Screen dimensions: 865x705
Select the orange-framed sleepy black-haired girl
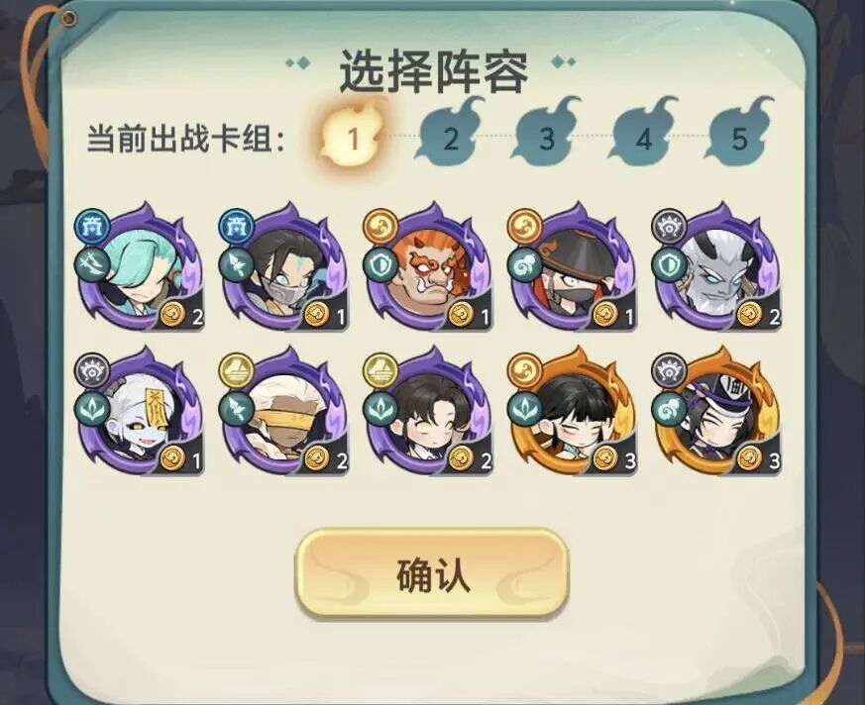click(x=573, y=412)
